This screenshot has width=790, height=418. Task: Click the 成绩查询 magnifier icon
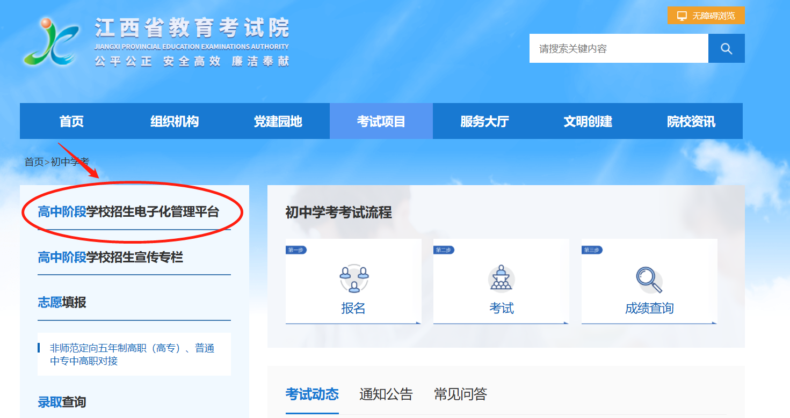point(649,280)
